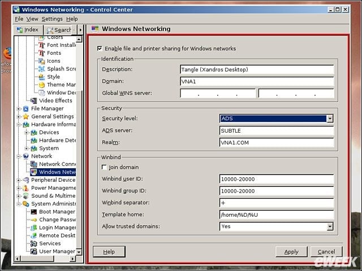Click the Template home field
This screenshot has width=362, height=271.
pyautogui.click(x=277, y=215)
